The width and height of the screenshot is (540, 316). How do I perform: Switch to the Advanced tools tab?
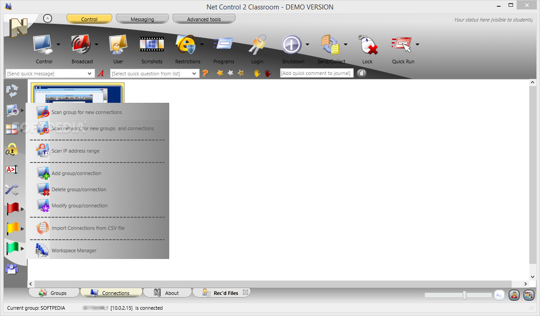pos(204,19)
